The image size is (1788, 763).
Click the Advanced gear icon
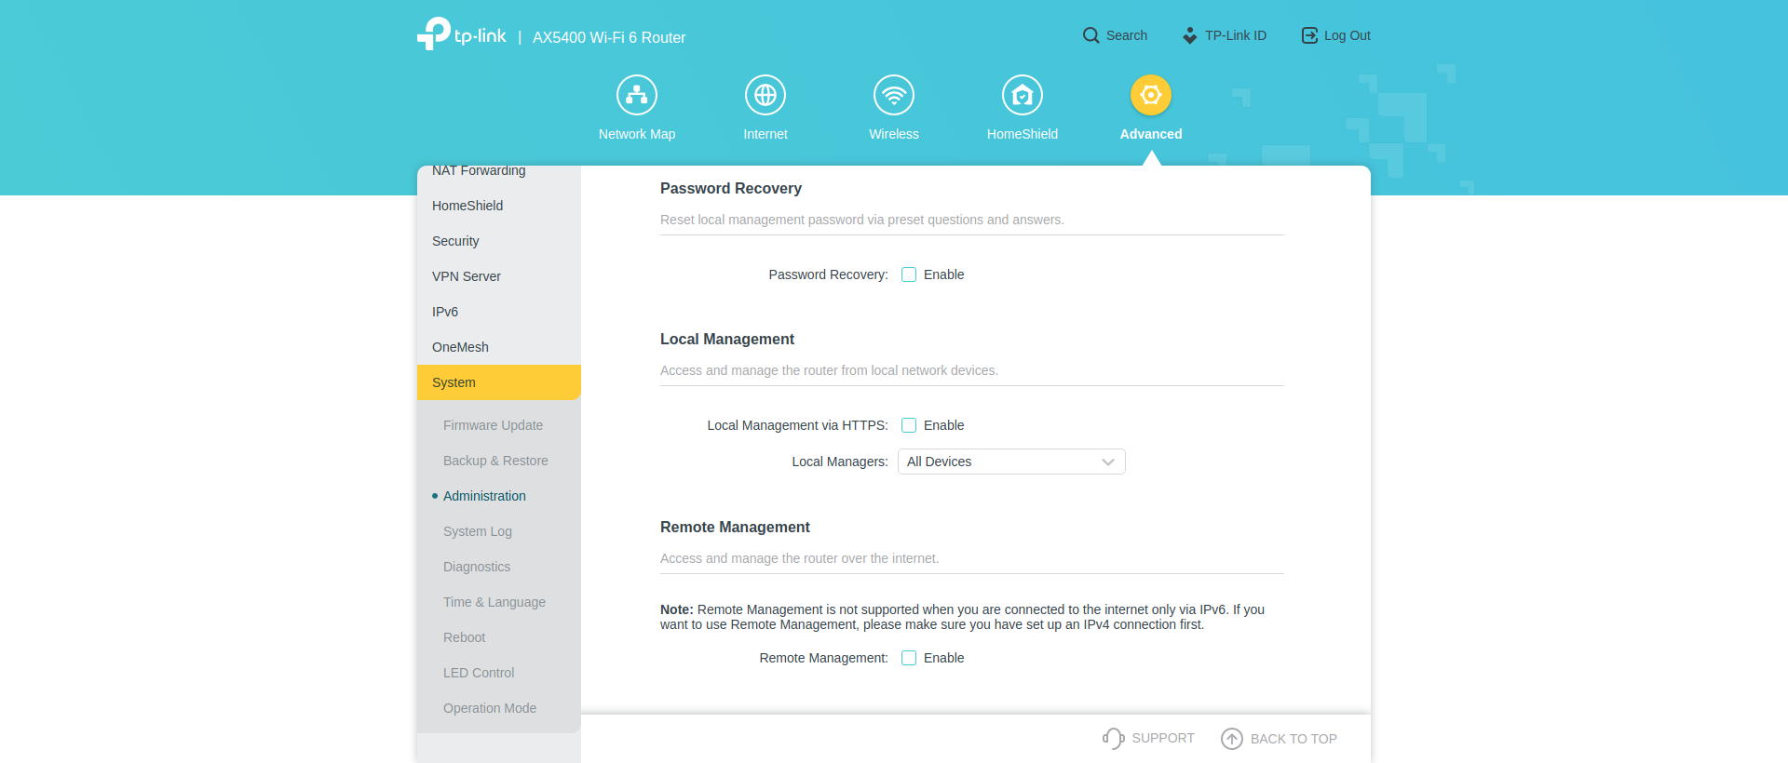coord(1151,95)
